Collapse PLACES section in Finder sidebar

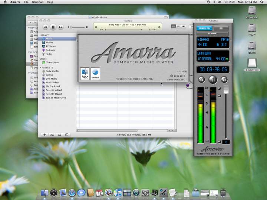point(29,52)
